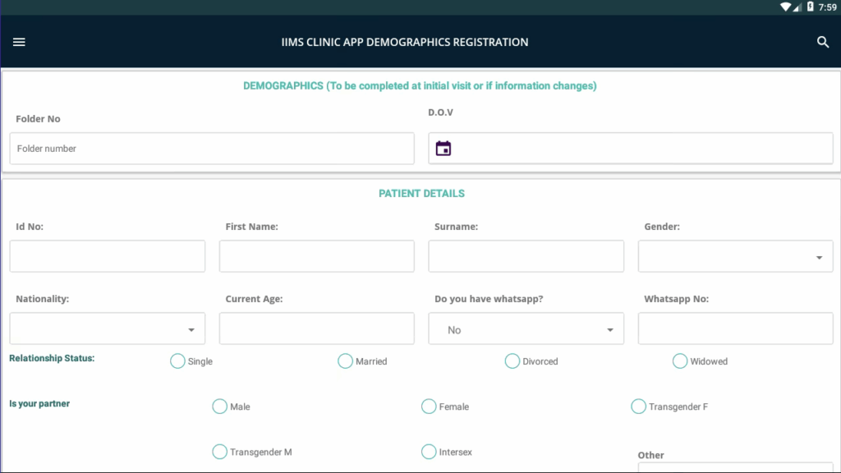This screenshot has height=473, width=841.
Task: Pick Transgender F partner option
Action: point(638,406)
